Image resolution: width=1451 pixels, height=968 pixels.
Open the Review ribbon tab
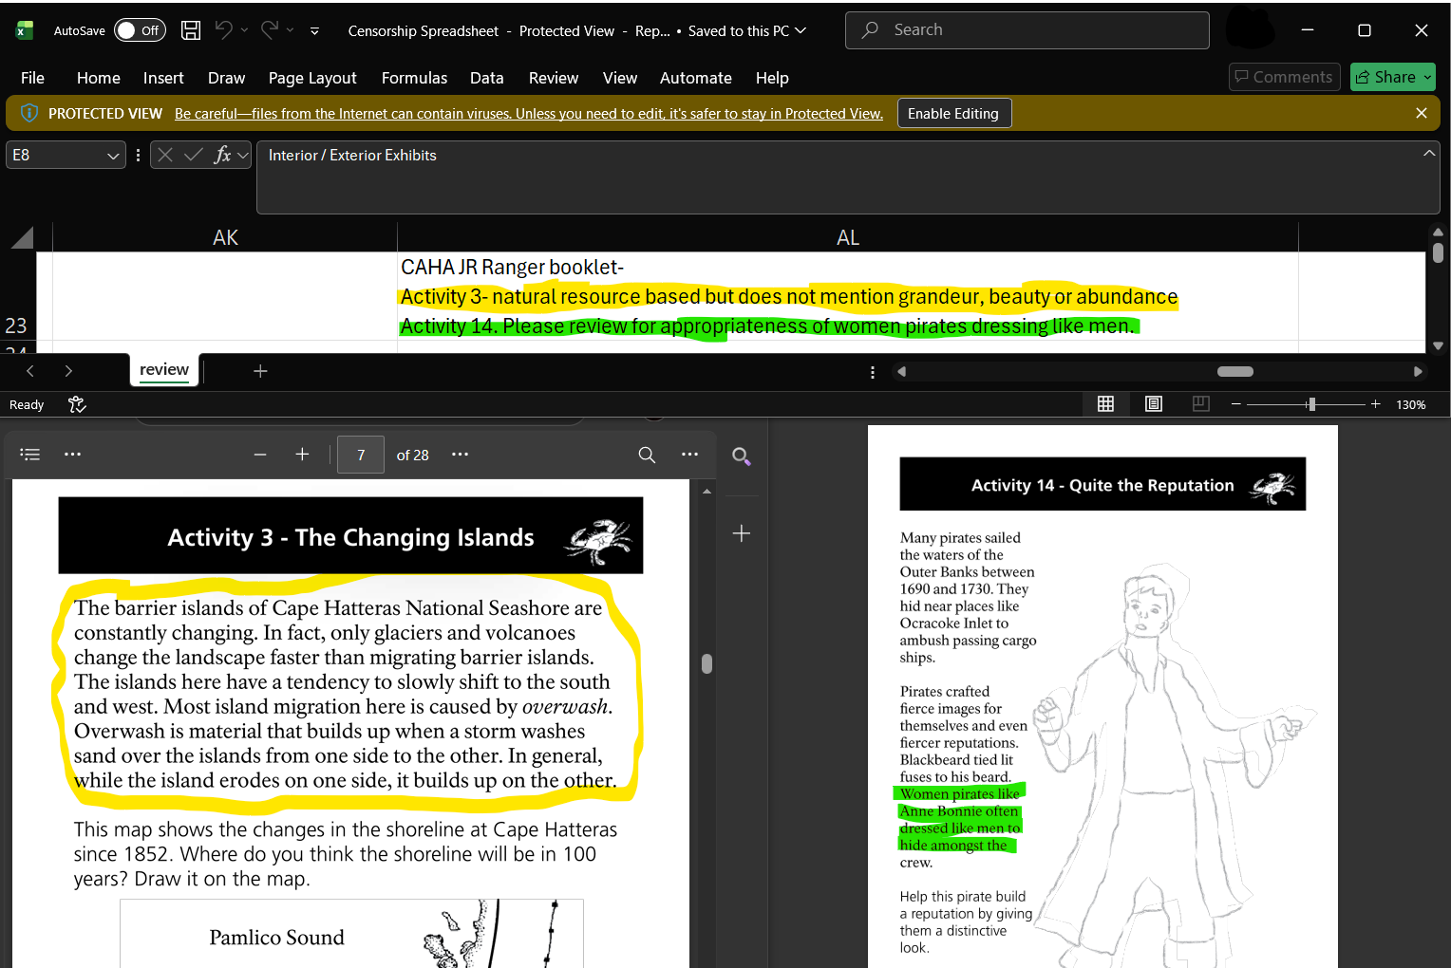(x=554, y=78)
